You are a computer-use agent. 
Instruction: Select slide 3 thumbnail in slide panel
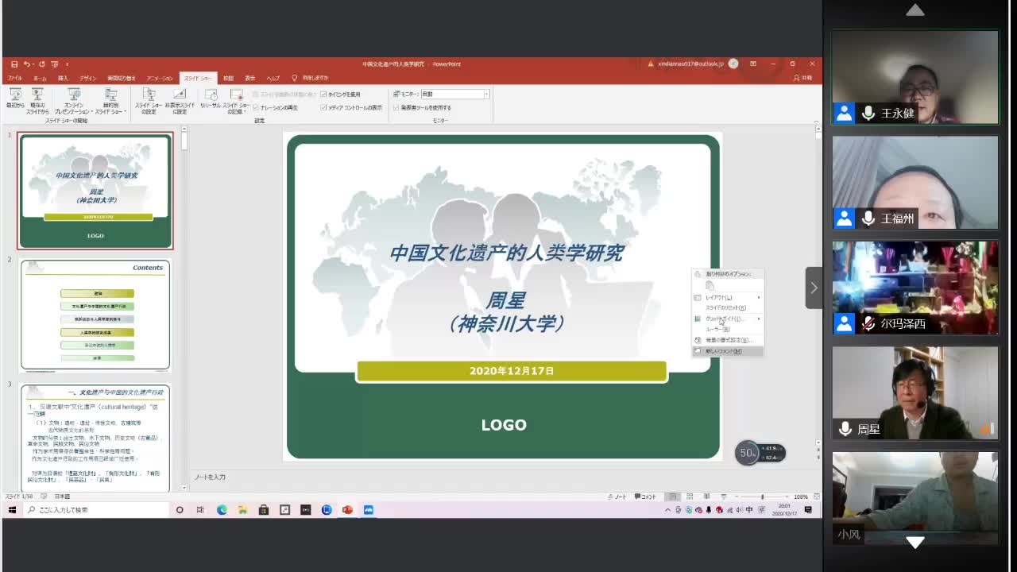(95, 437)
